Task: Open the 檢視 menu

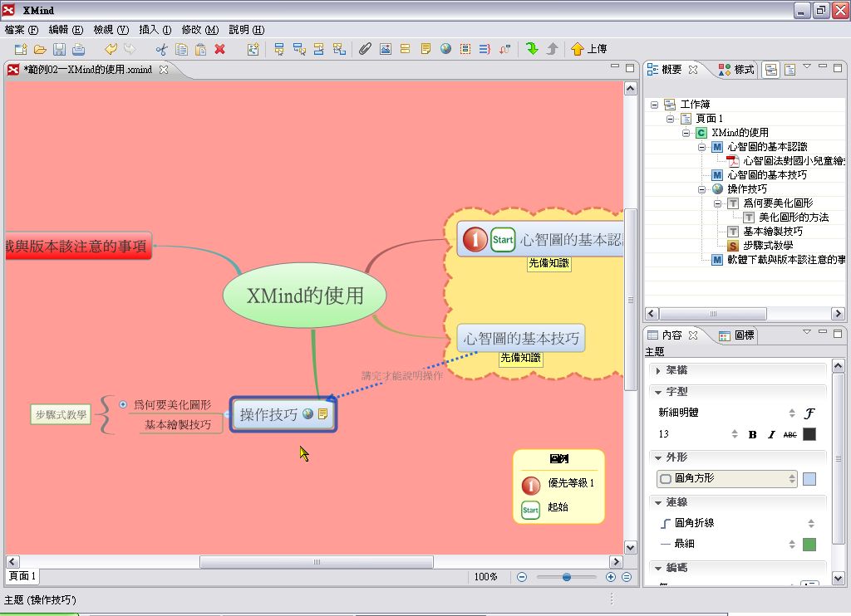Action: tap(111, 30)
